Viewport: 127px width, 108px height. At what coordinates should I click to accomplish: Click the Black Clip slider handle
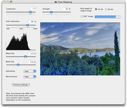click(x=18, y=65)
